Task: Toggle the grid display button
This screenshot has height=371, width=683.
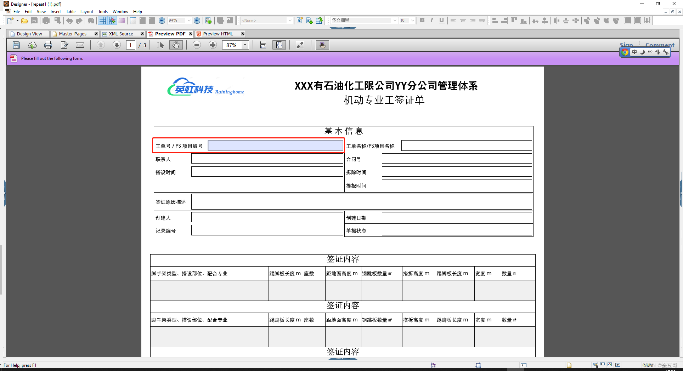Action: tap(102, 21)
